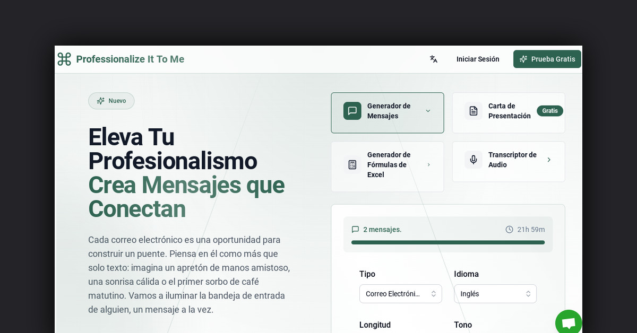Click Iniciar Sesión in the navigation
The width and height of the screenshot is (637, 333).
pos(478,59)
